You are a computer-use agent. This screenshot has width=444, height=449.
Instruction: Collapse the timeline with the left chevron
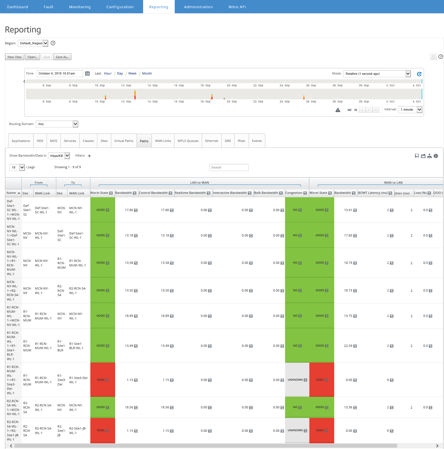(x=24, y=82)
